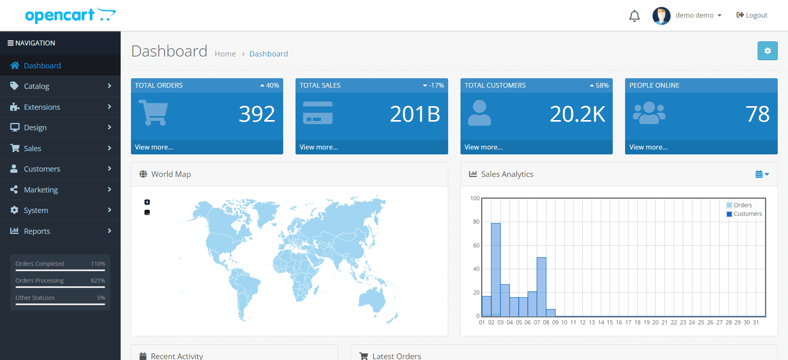
Task: Click the dashboard settings gear button
Action: point(767,51)
